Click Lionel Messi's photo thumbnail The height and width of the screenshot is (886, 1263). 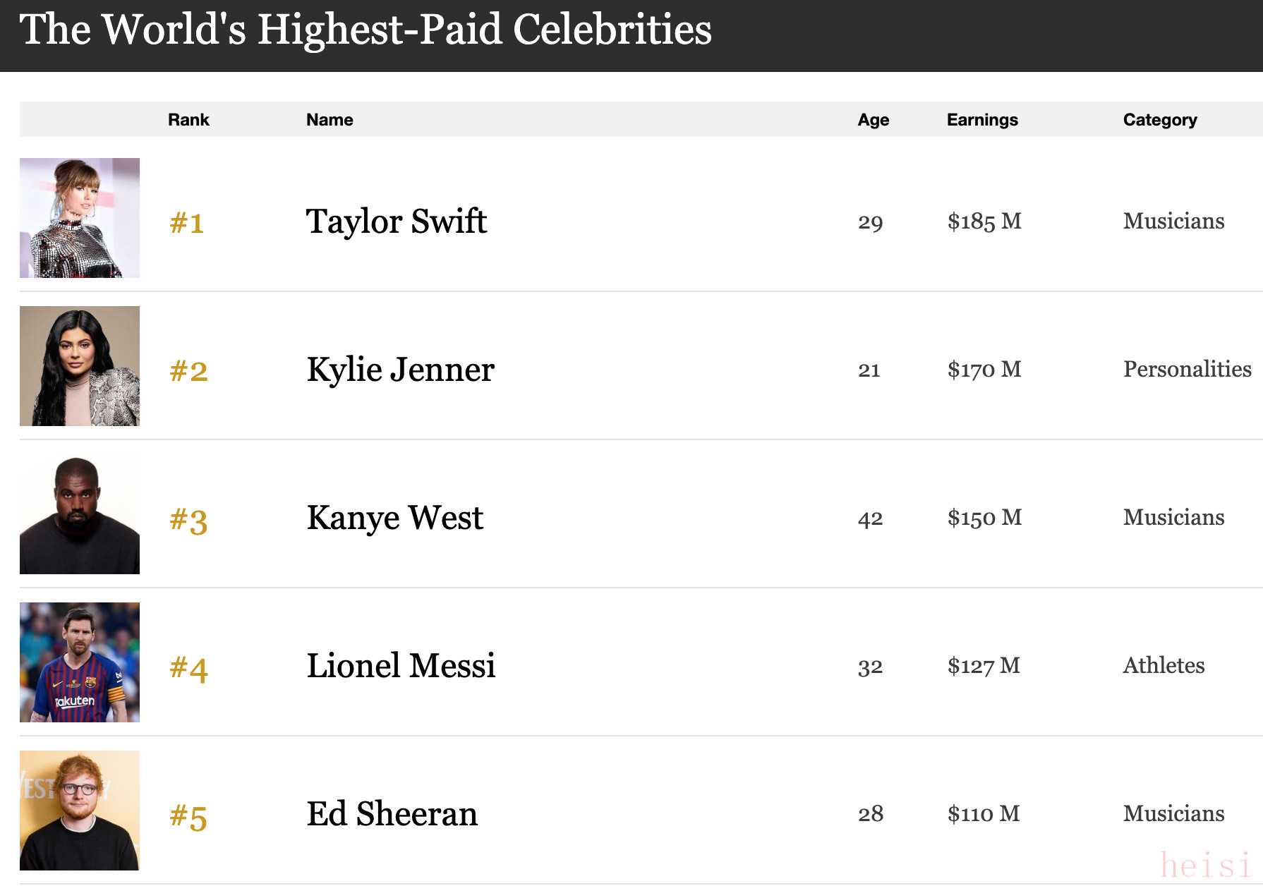point(80,662)
